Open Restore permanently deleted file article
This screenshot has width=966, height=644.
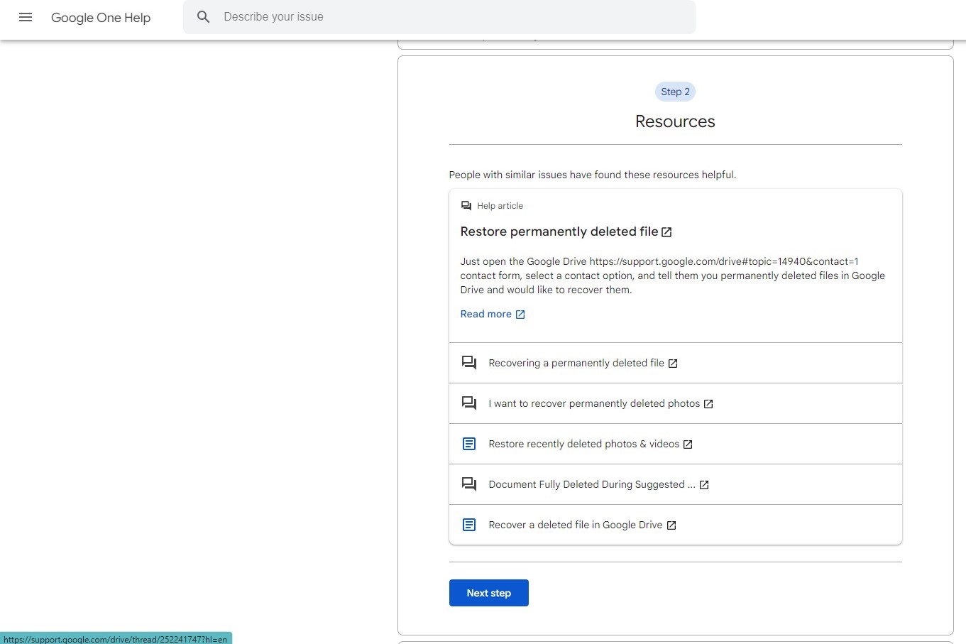[x=559, y=231]
